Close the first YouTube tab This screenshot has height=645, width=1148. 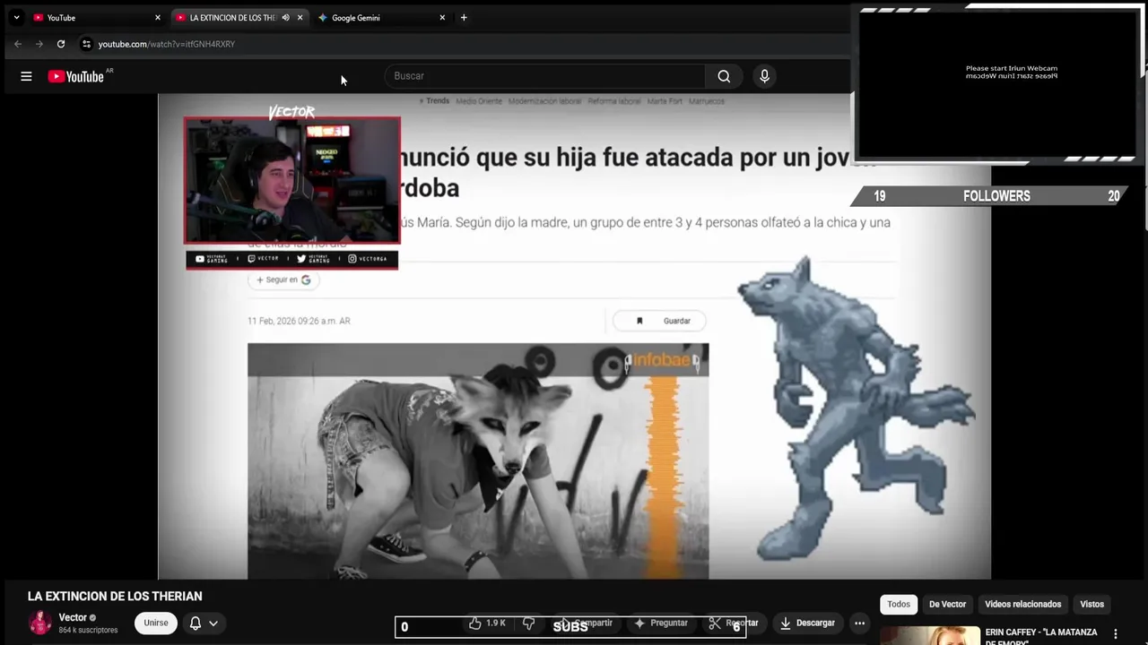tap(158, 17)
